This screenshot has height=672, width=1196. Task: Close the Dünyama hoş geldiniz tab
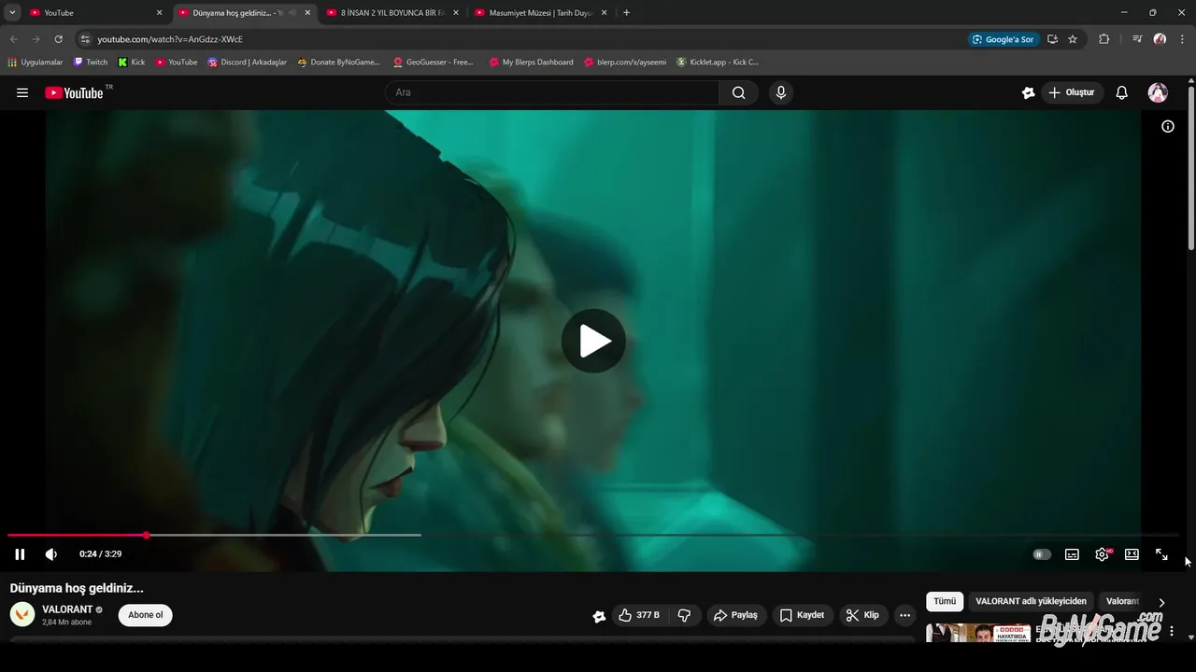point(307,13)
